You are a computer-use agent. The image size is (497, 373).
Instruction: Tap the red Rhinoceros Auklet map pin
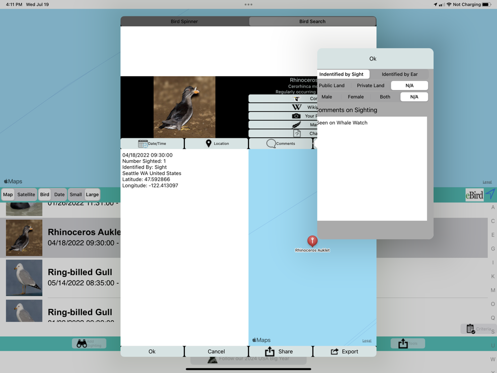[x=312, y=241]
